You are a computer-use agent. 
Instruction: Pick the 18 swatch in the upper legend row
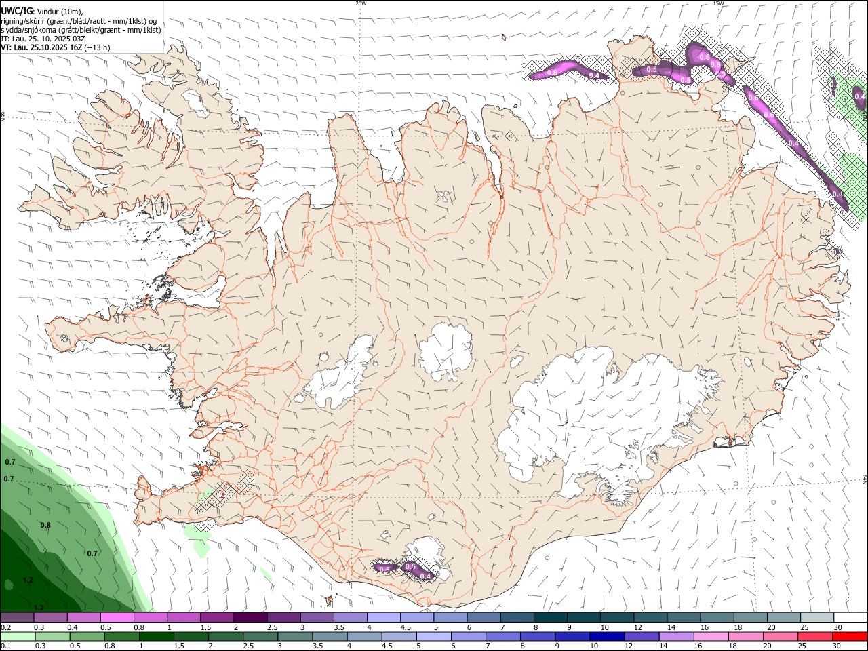pyautogui.click(x=751, y=617)
